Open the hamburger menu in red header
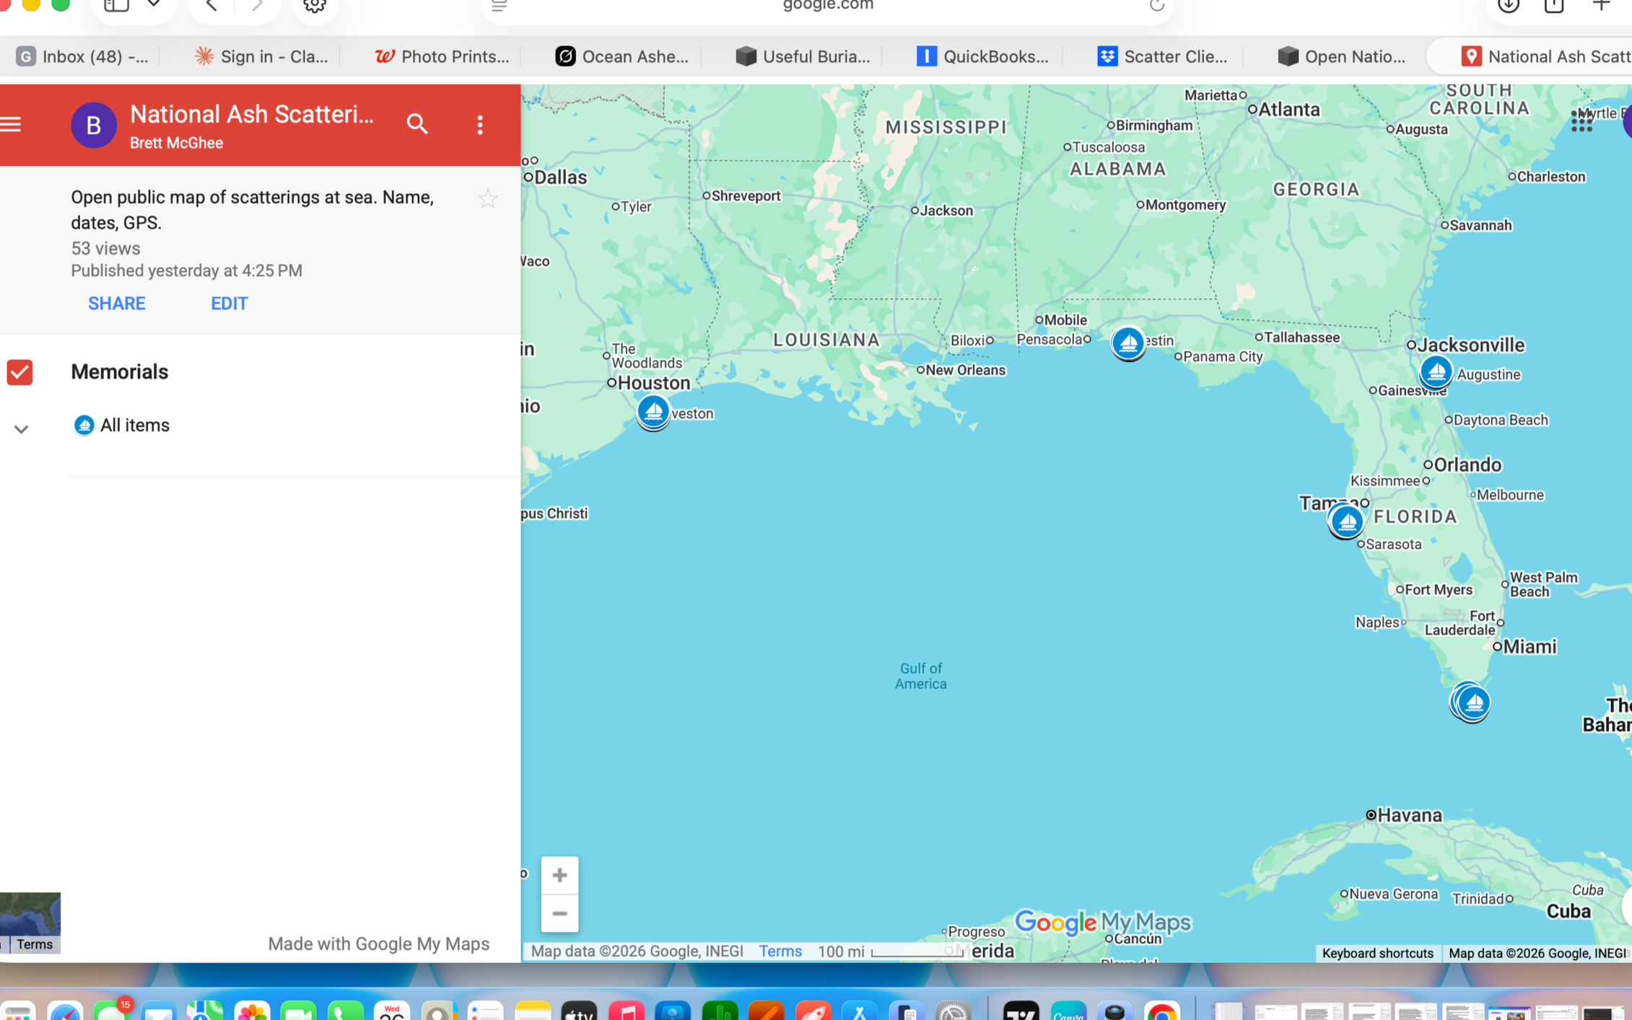Viewport: 1632px width, 1020px height. pyautogui.click(x=10, y=124)
